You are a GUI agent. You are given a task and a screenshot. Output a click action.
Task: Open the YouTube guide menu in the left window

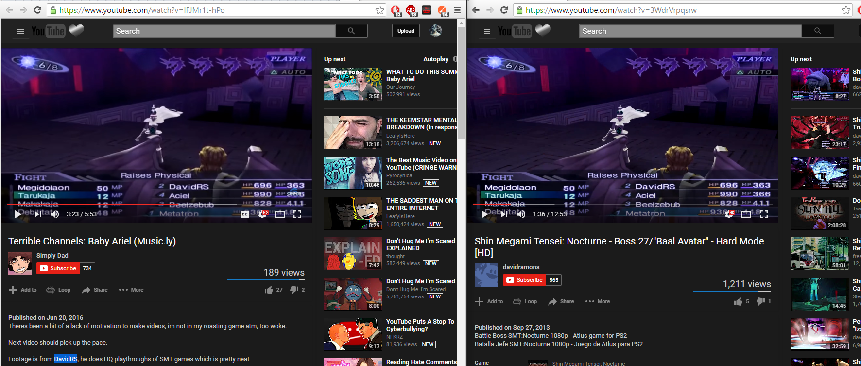click(x=20, y=31)
